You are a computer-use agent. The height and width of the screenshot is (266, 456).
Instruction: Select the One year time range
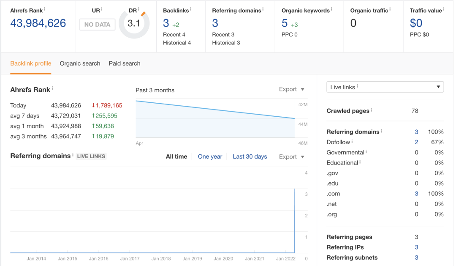coord(210,156)
